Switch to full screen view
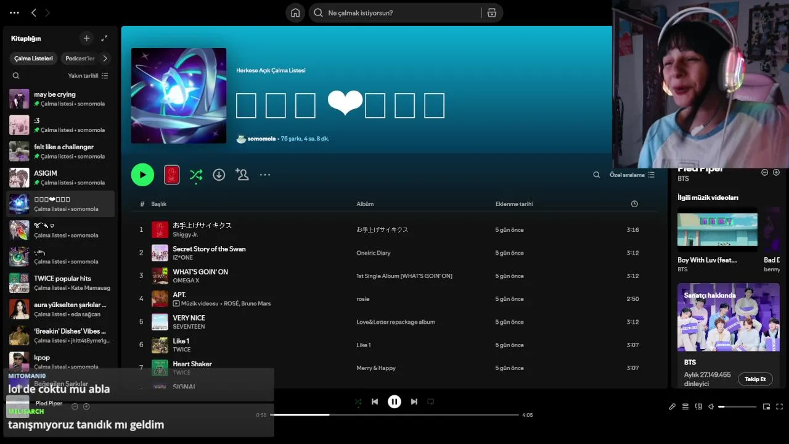 pyautogui.click(x=779, y=406)
